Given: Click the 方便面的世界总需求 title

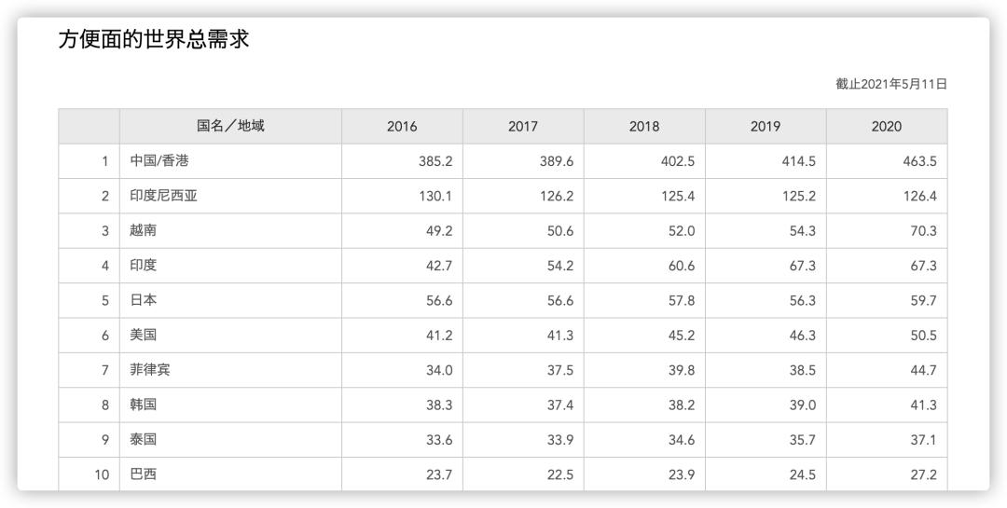Looking at the screenshot, I should point(154,40).
